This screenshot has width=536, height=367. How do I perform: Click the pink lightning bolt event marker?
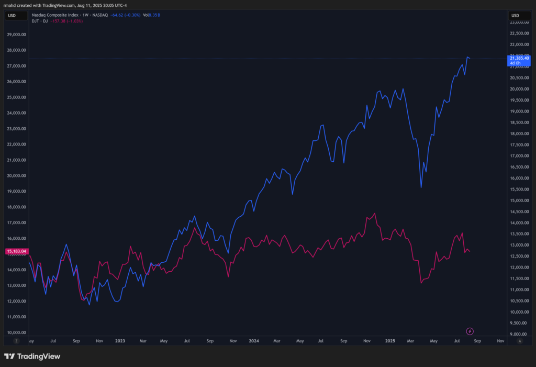coord(470,331)
